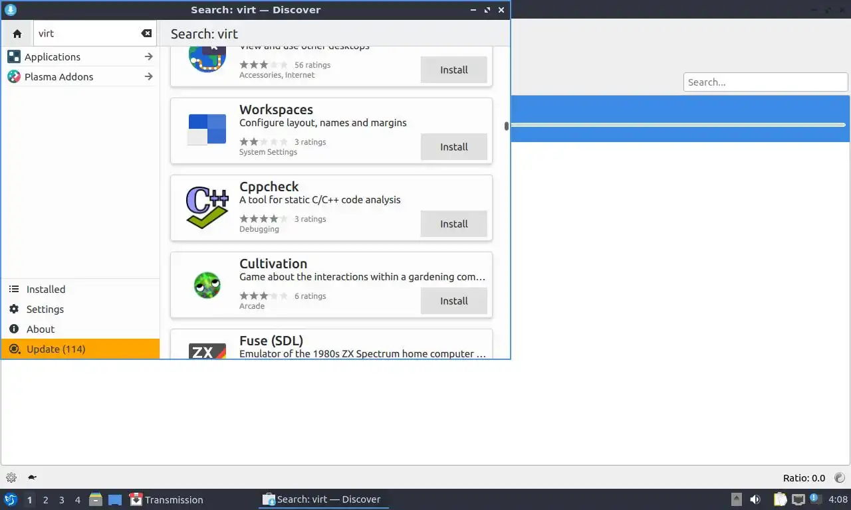851x510 pixels.
Task: Click the Discover title bar icon
Action: 11,10
